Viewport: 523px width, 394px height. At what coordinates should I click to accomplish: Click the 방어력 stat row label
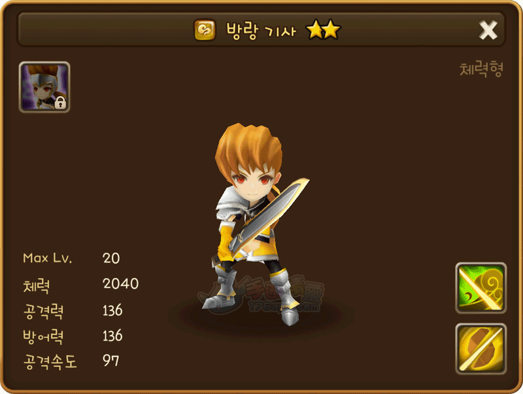43,336
